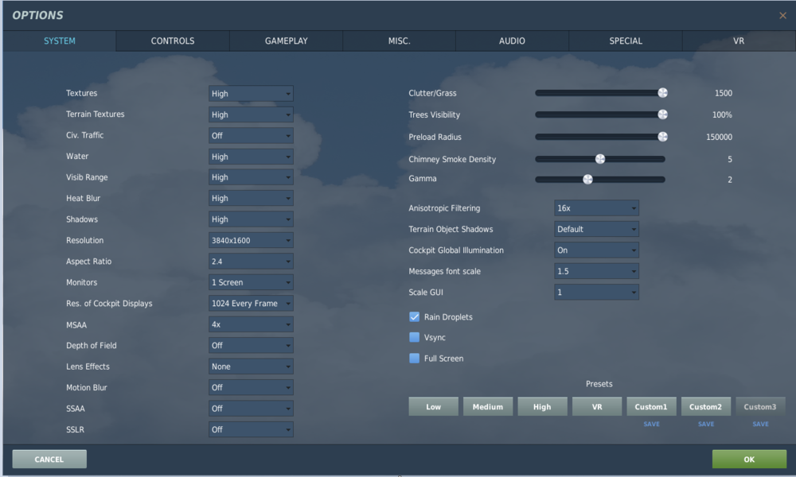Apply the High preset
The image size is (796, 477).
tap(542, 406)
